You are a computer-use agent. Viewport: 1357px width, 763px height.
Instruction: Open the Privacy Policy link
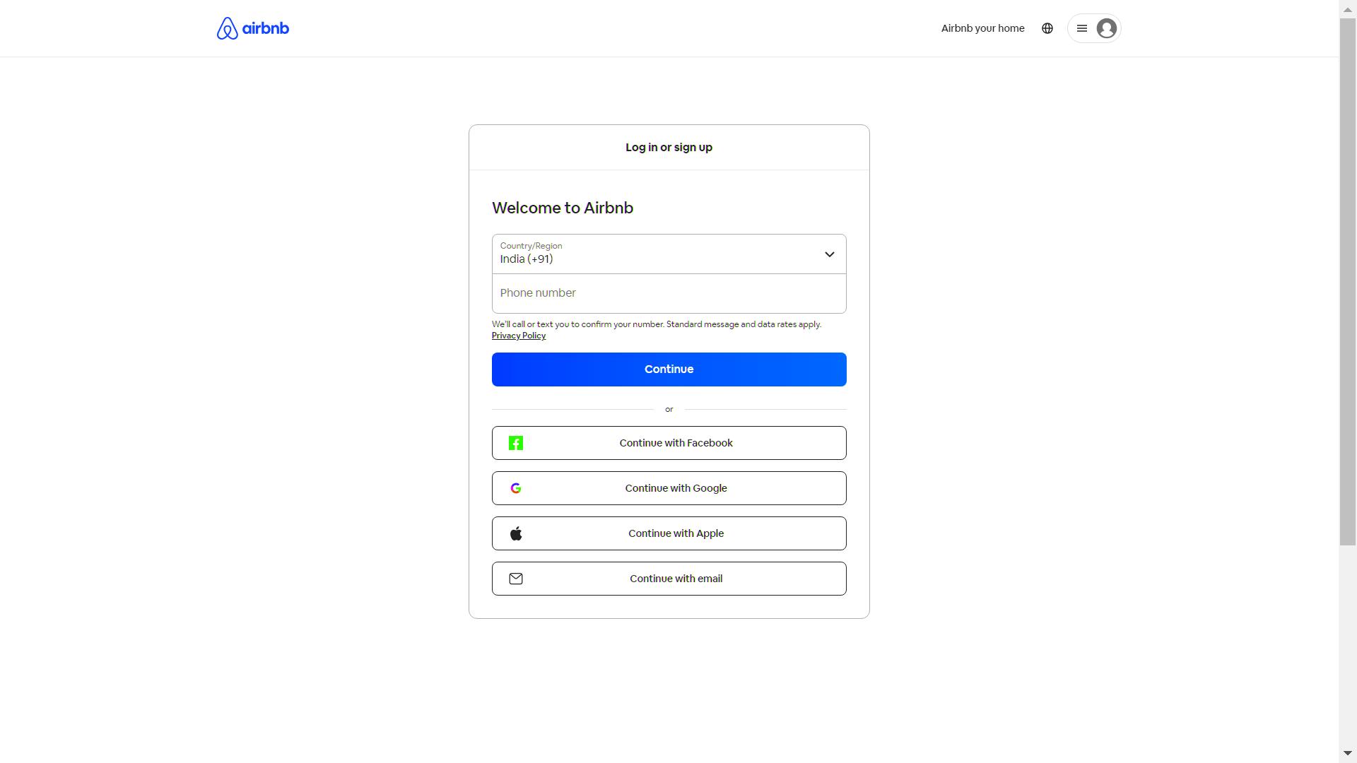tap(519, 336)
